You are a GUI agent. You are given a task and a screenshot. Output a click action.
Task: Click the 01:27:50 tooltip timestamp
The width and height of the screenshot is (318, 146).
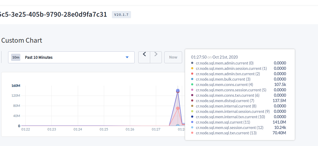(x=199, y=57)
